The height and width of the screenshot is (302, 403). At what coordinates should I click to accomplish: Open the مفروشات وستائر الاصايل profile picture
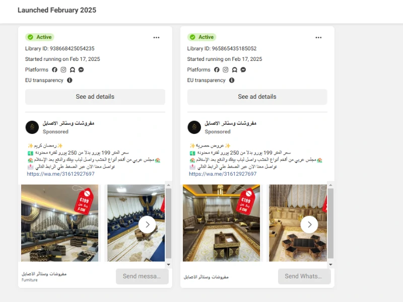pyautogui.click(x=32, y=126)
